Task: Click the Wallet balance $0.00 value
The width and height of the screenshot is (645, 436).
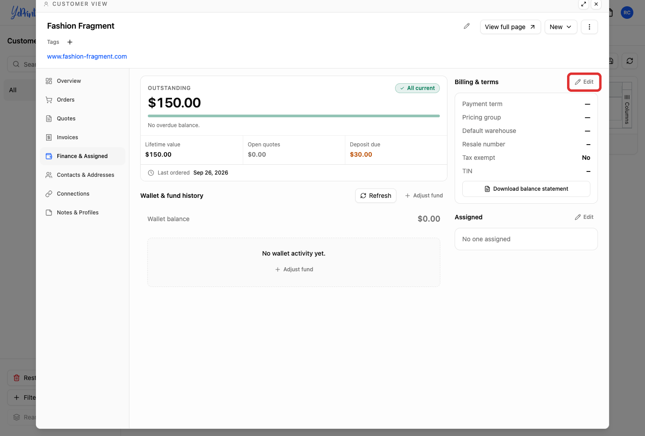Action: click(x=429, y=219)
